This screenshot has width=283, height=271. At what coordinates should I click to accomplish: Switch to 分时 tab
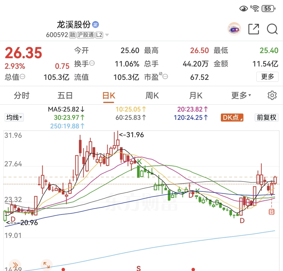tap(22, 95)
